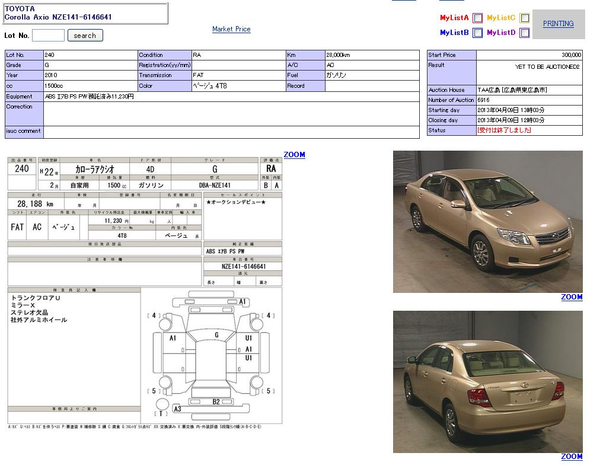
Task: Open the front view photo of the Corolla
Action: click(x=487, y=221)
